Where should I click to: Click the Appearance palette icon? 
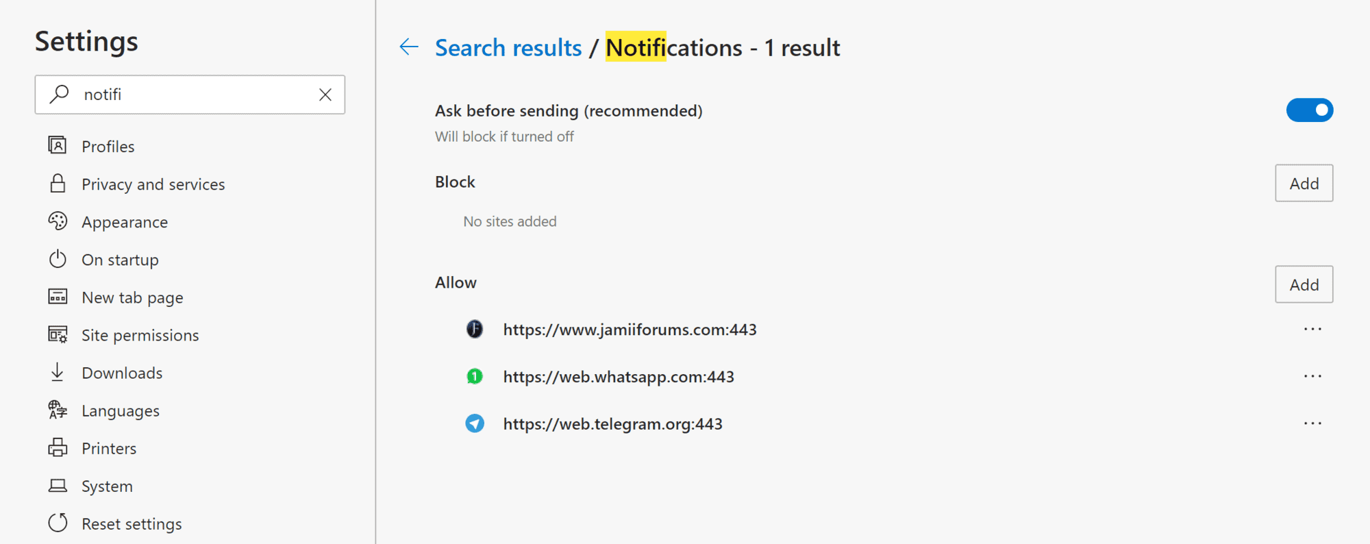[58, 221]
